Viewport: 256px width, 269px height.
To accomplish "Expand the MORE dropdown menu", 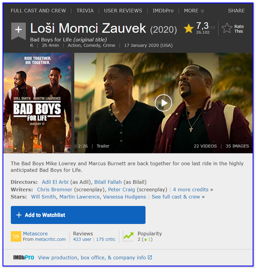I will 194,11.
